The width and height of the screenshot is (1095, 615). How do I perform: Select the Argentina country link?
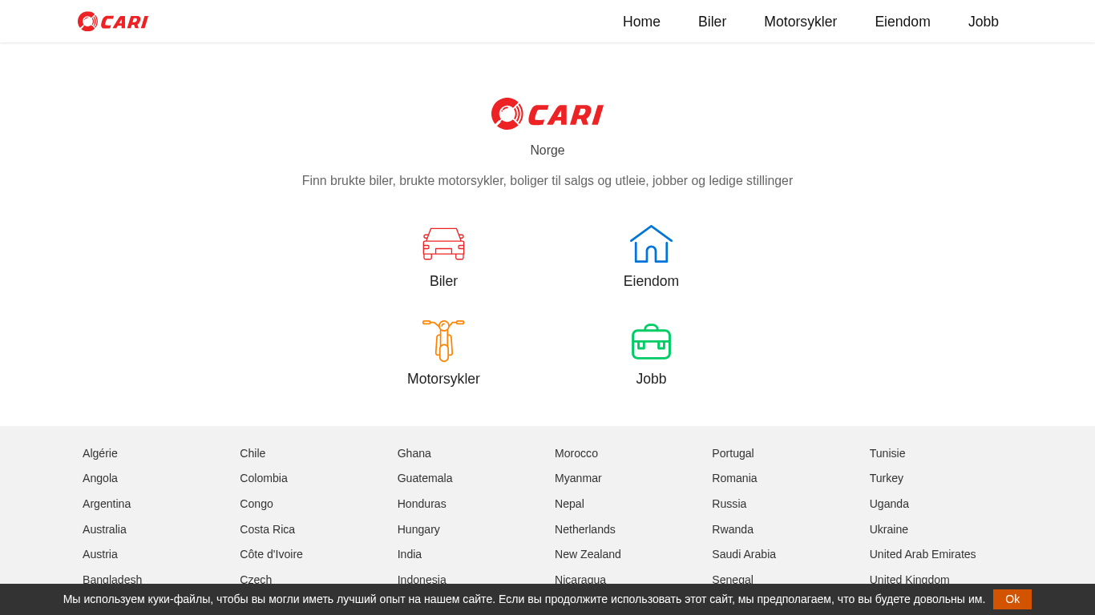click(x=107, y=504)
